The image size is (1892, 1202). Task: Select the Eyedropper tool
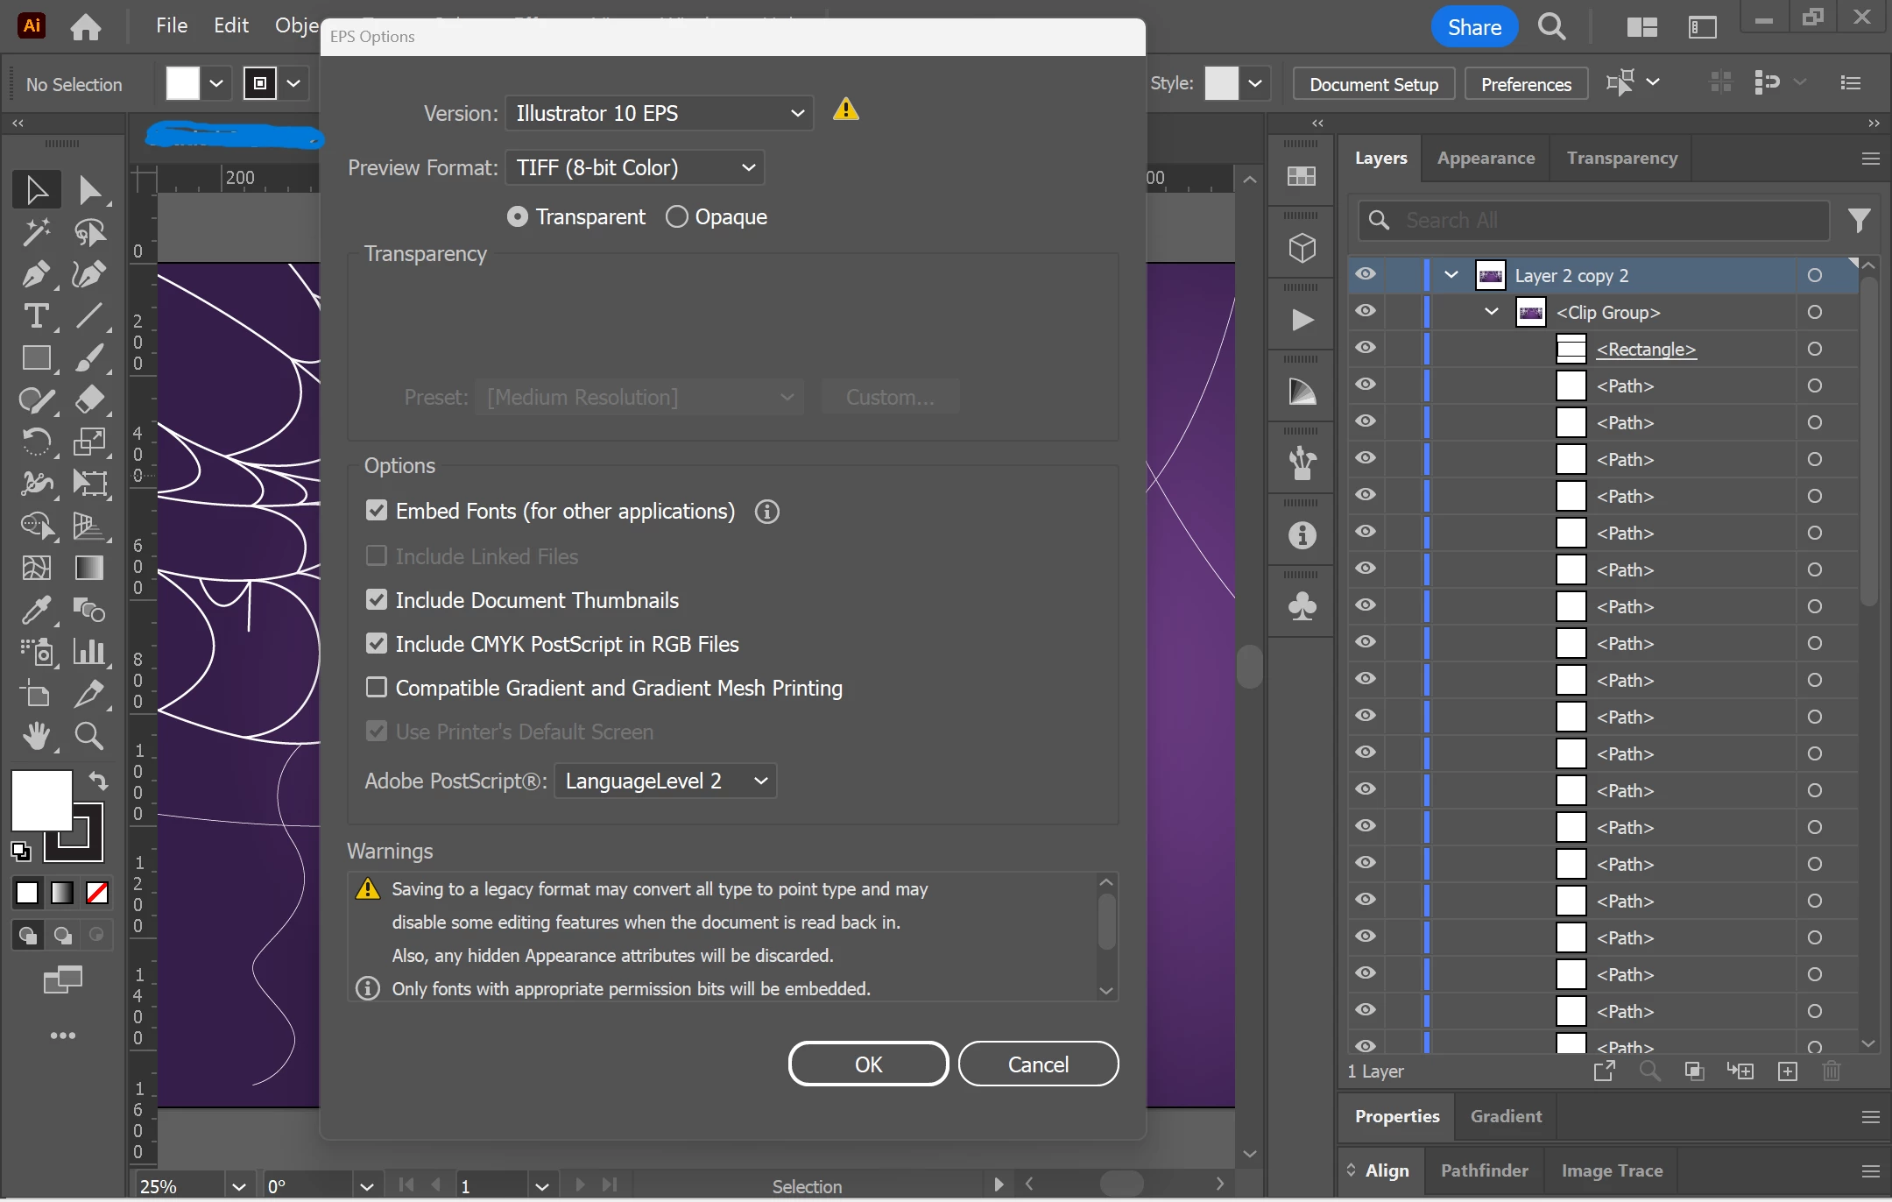35,610
